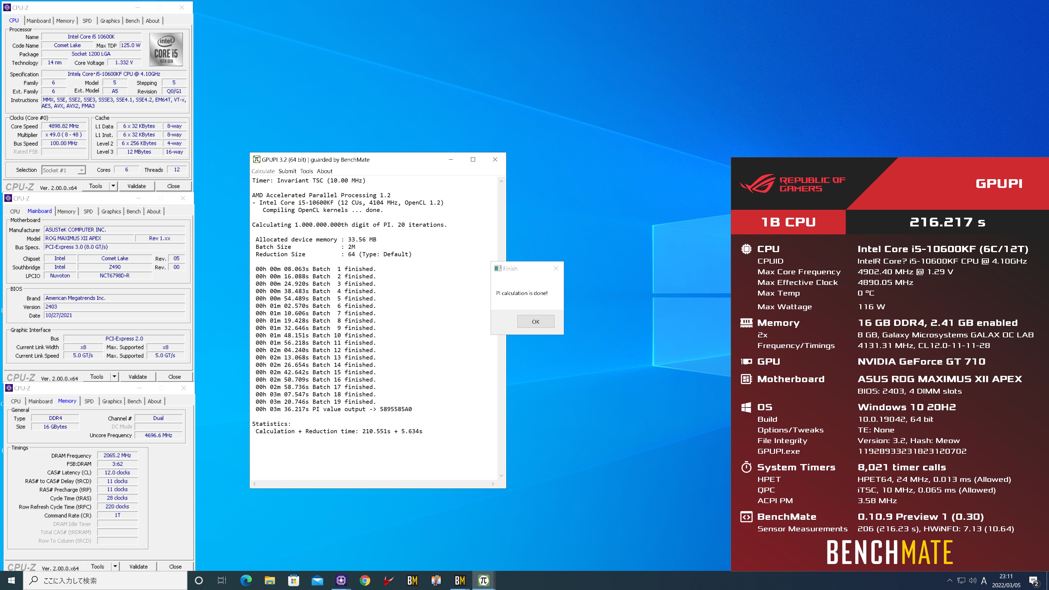The image size is (1049, 590).
Task: Open the Submit menu in GPUPI
Action: click(x=287, y=171)
